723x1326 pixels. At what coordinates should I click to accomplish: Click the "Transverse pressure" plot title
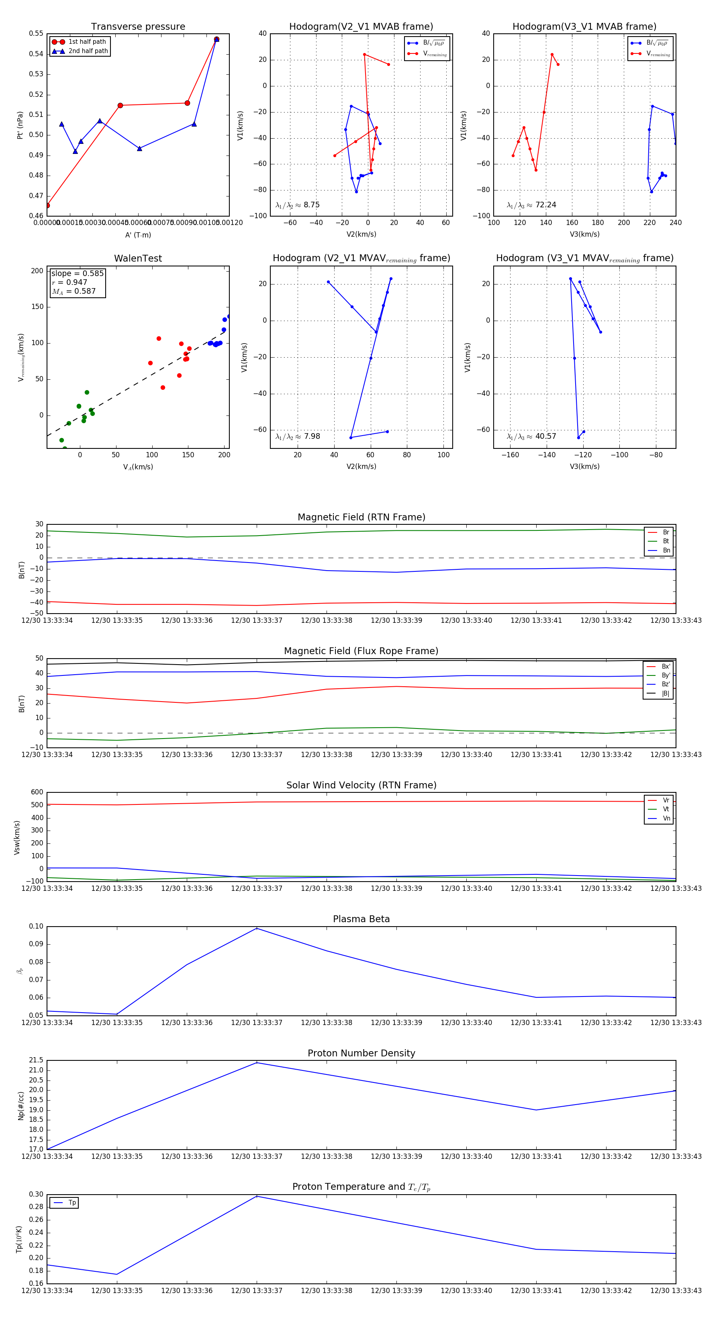[x=138, y=27]
